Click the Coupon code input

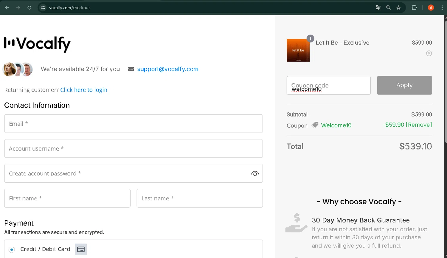[x=329, y=85]
